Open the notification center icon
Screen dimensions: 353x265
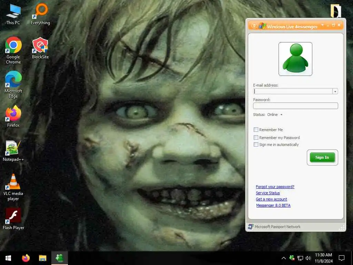342,258
